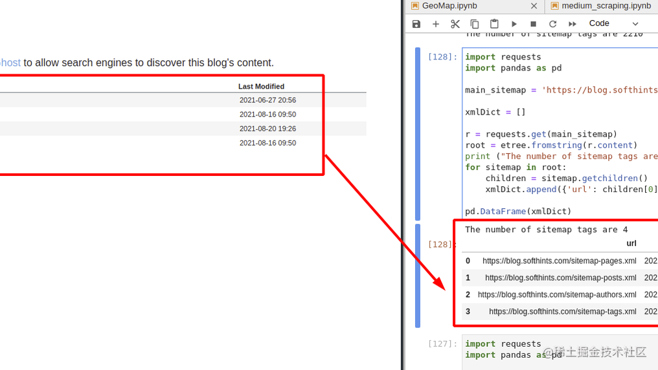This screenshot has height=370, width=658.
Task: Click dataframe row index 3
Action: pyautogui.click(x=468, y=312)
